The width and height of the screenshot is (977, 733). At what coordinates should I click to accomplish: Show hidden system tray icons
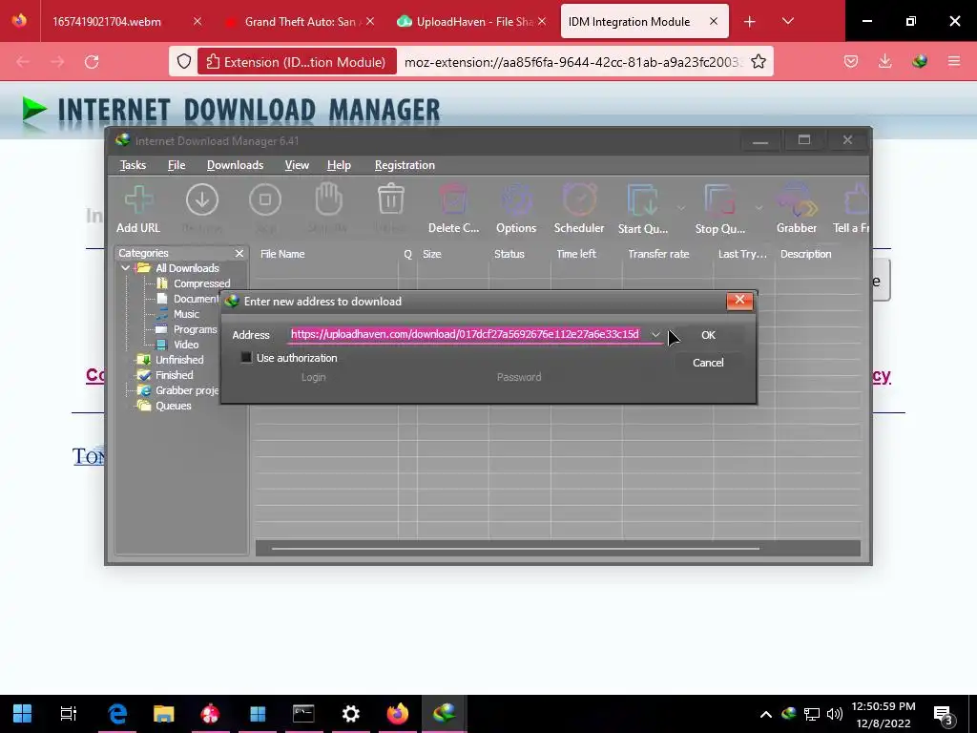(x=766, y=714)
